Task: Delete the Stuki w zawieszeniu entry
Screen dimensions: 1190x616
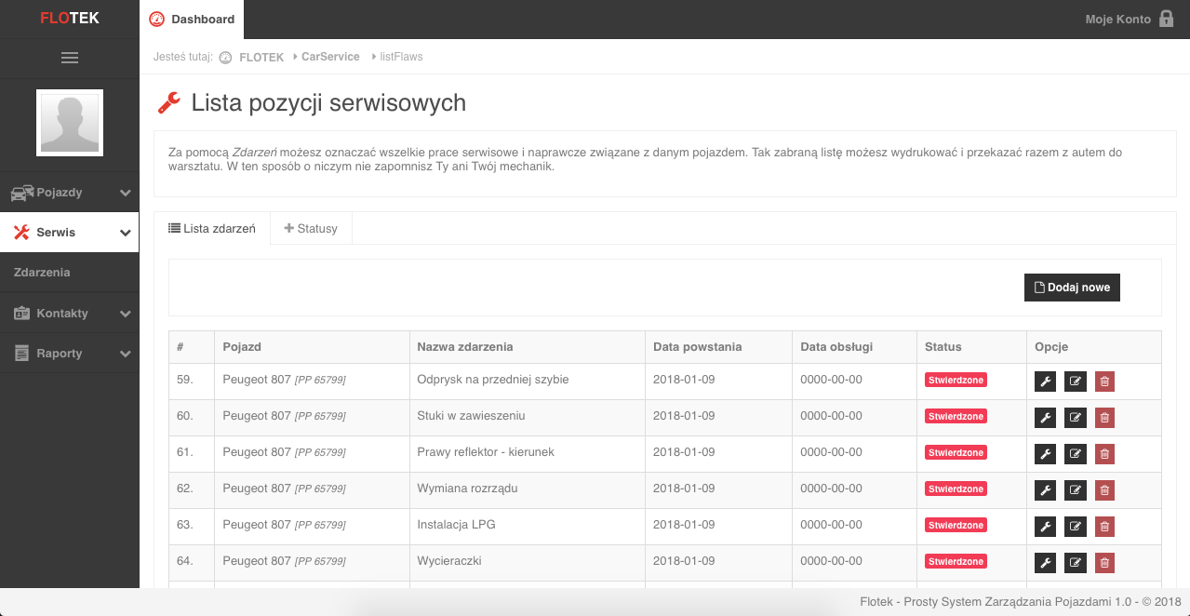Action: click(x=1104, y=417)
